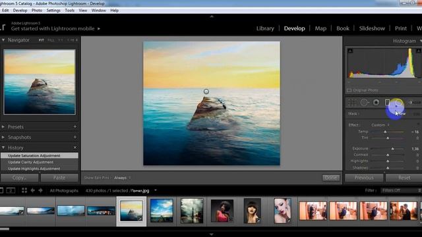Hide the bottom filmstrip panel arrow
The image size is (422, 237).
212,234
